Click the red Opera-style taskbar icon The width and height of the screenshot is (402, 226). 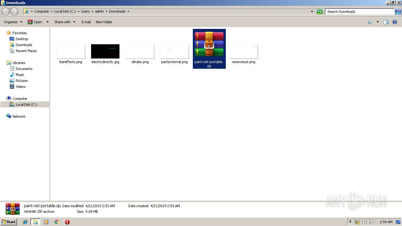67,222
